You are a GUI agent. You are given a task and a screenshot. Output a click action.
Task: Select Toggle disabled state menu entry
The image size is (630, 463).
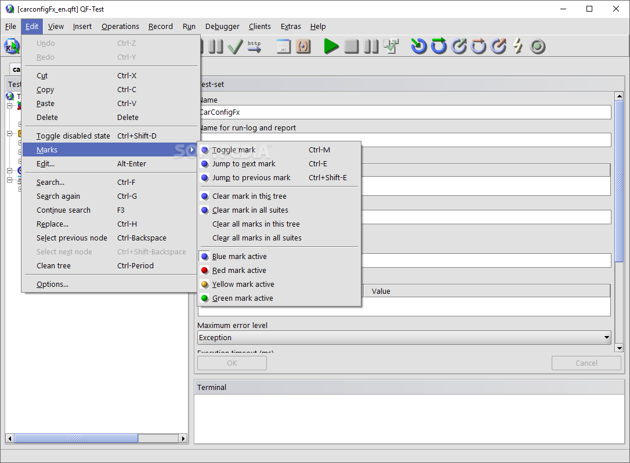pos(110,136)
